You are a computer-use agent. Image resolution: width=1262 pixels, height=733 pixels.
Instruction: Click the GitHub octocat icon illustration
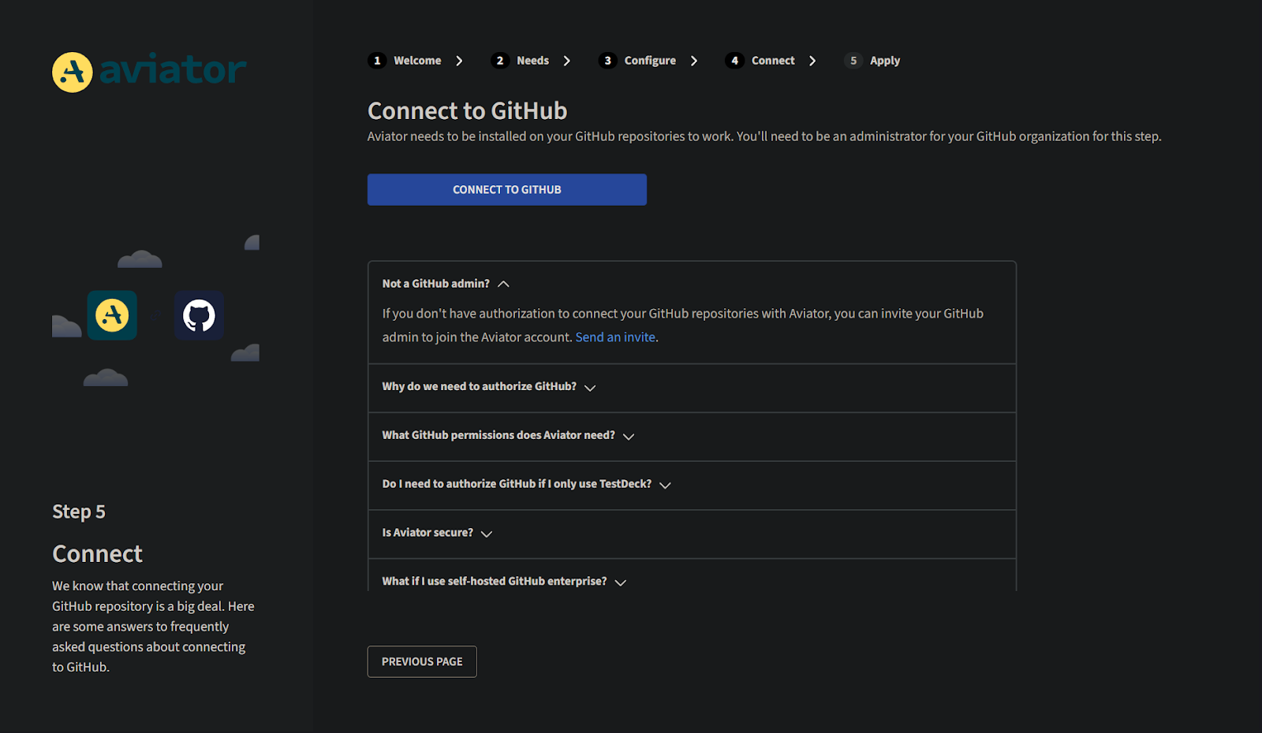tap(199, 315)
